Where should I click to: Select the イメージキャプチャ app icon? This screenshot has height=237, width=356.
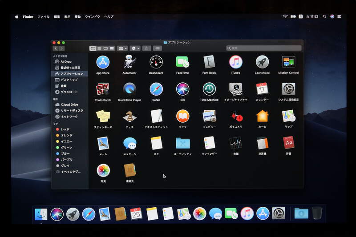236,89
